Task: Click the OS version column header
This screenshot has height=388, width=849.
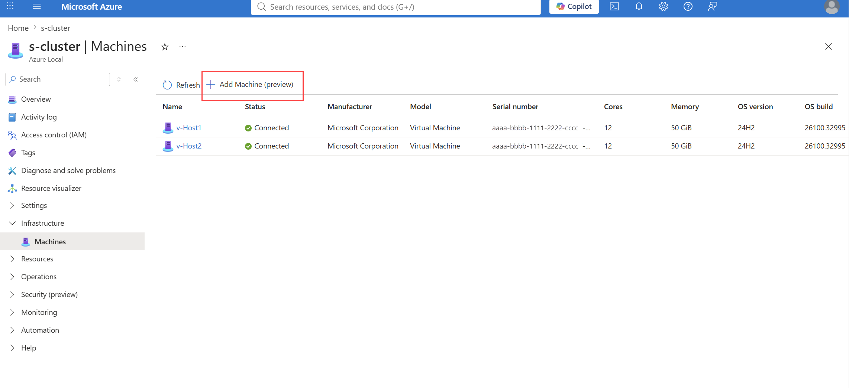Action: (x=755, y=107)
